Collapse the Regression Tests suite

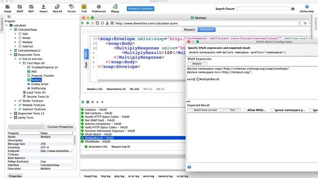tap(11, 55)
